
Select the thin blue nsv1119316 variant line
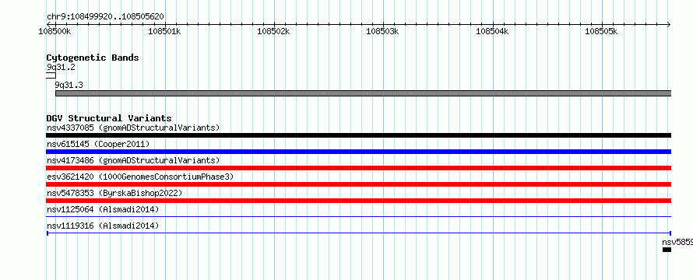(x=359, y=233)
